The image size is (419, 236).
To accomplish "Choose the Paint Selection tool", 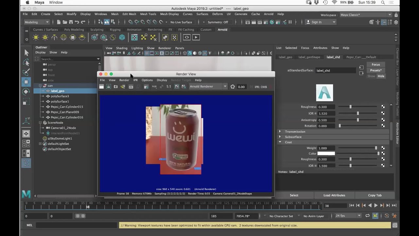I will [x=27, y=72].
